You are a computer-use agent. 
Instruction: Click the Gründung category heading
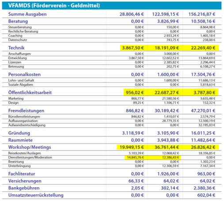(19, 133)
